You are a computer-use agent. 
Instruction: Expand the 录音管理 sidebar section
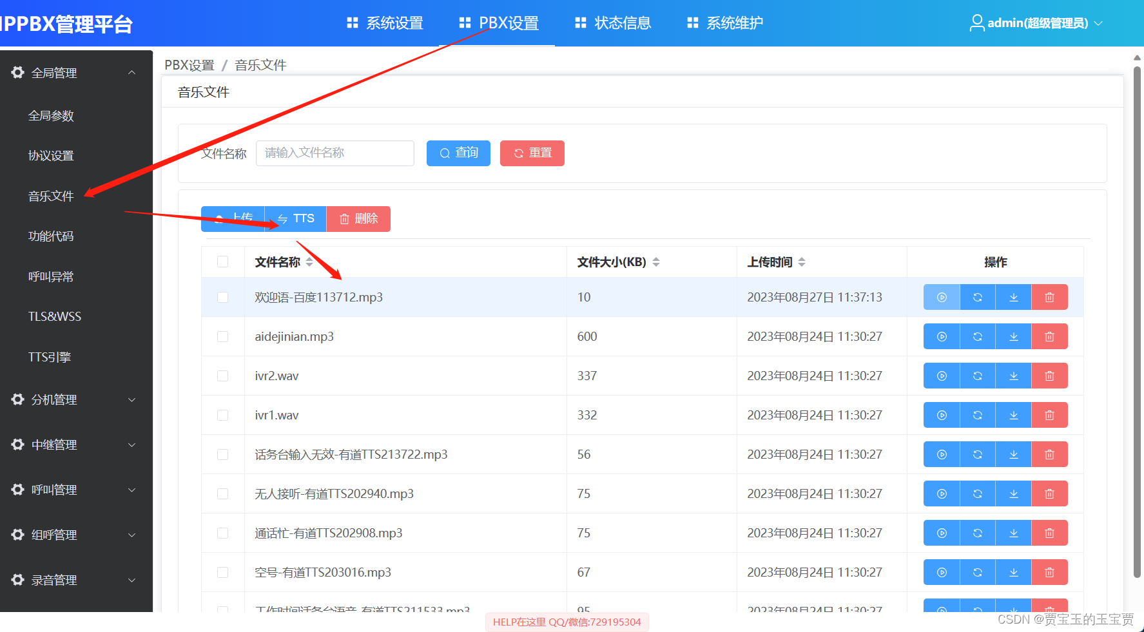point(76,580)
